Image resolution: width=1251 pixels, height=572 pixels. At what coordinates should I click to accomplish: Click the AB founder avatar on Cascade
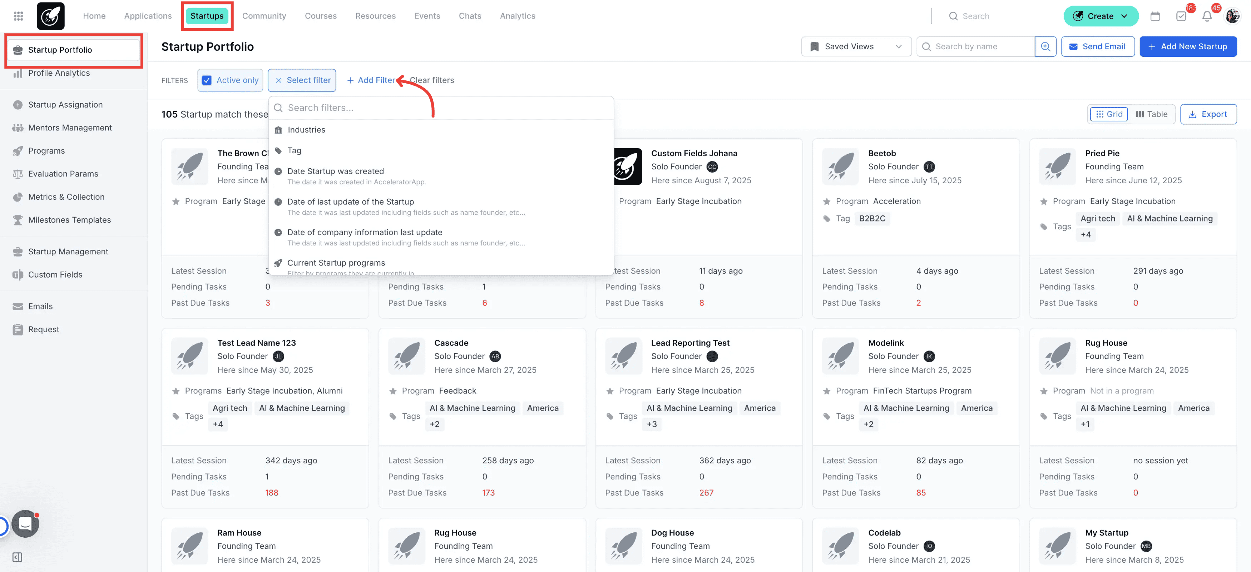(495, 356)
